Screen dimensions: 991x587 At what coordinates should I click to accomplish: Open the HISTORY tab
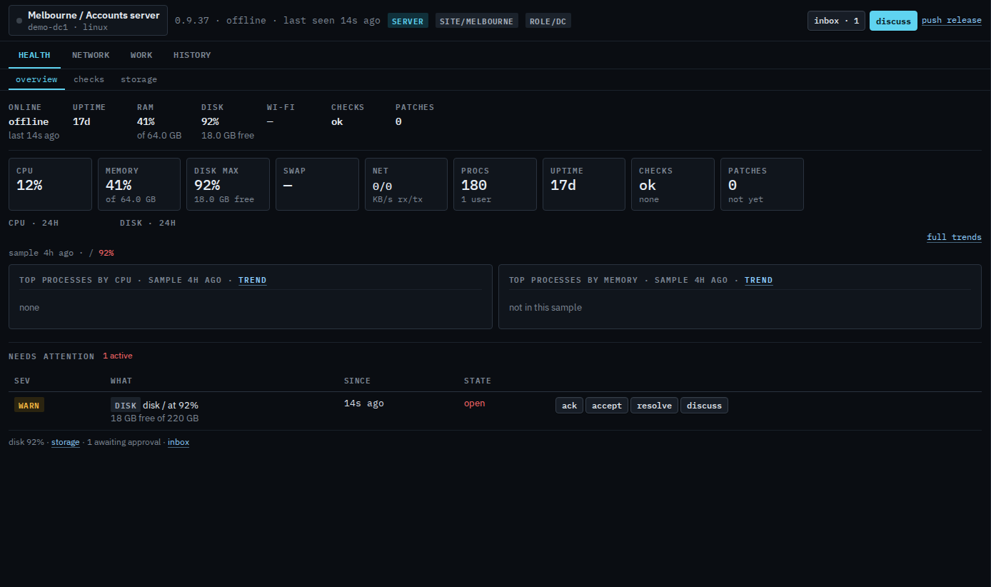[192, 55]
